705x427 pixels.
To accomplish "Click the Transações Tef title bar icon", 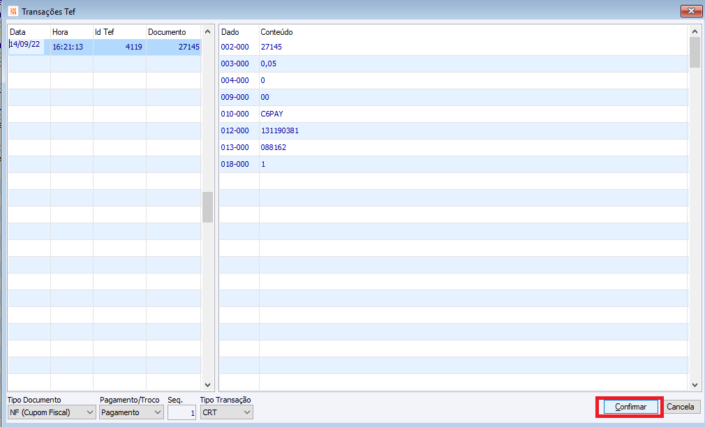I will 13,11.
